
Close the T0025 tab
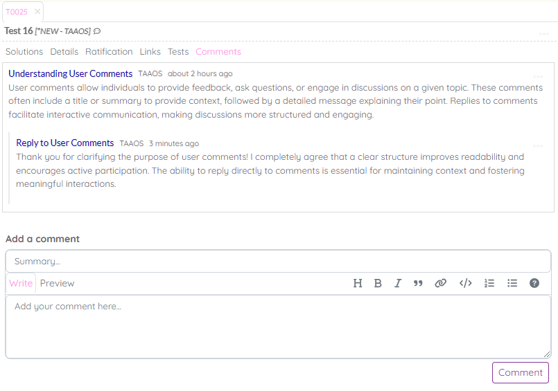tap(37, 12)
